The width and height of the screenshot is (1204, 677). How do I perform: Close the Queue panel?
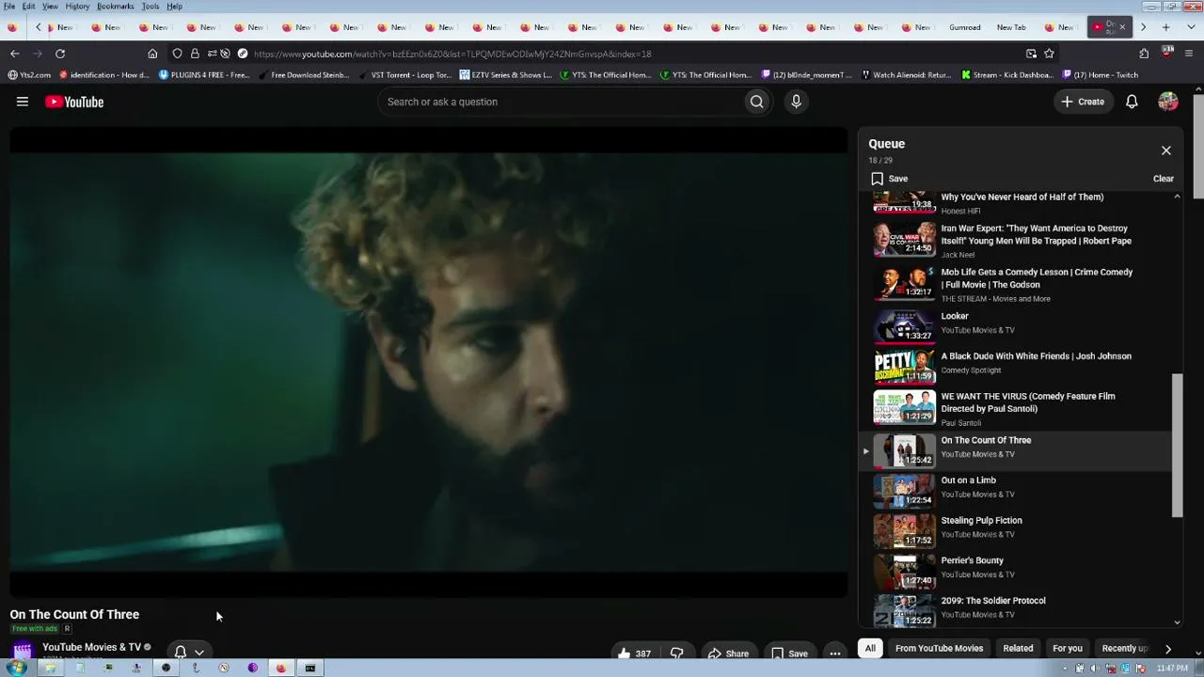tap(1166, 150)
